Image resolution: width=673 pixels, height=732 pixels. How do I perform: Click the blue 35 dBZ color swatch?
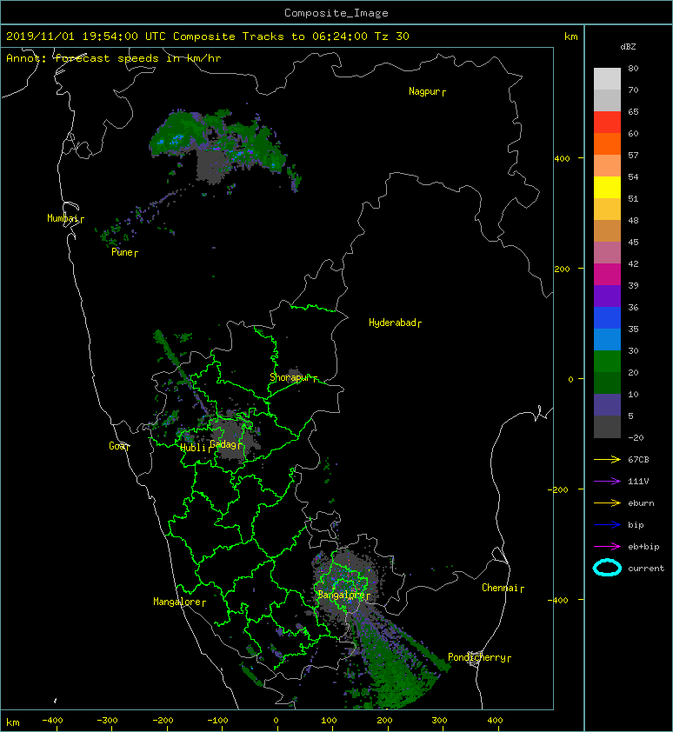point(607,318)
